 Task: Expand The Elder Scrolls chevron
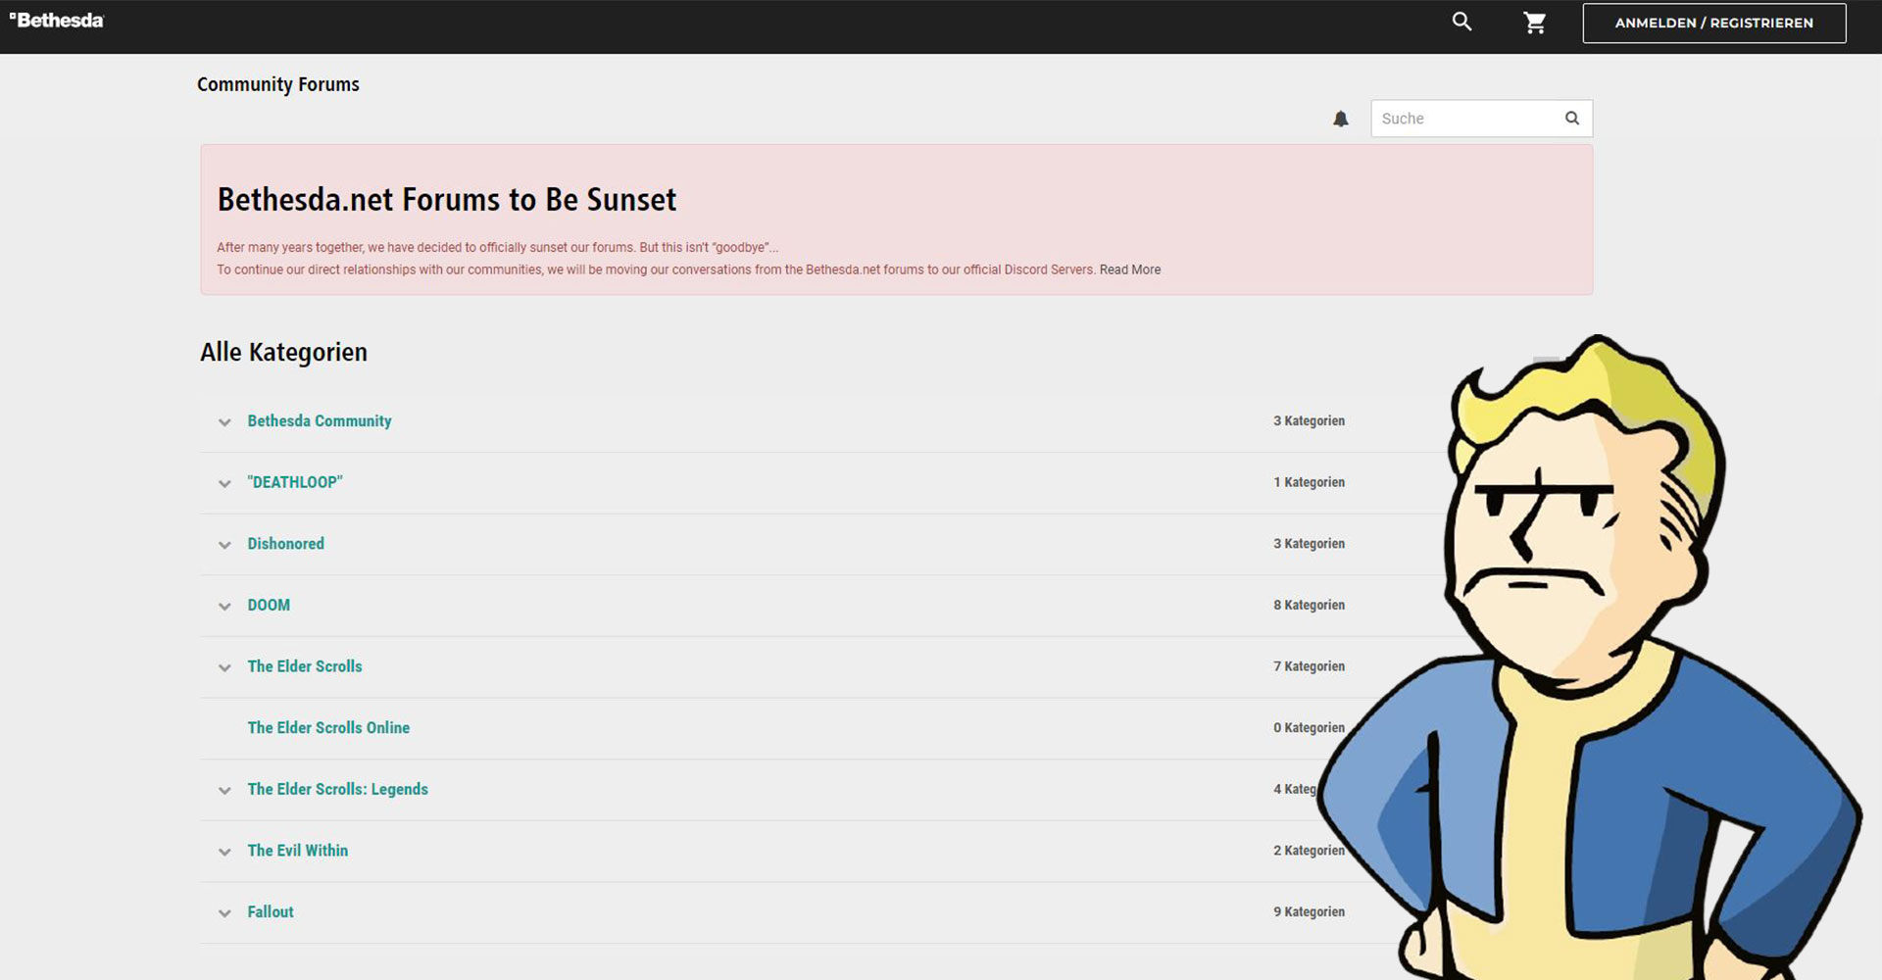224,667
